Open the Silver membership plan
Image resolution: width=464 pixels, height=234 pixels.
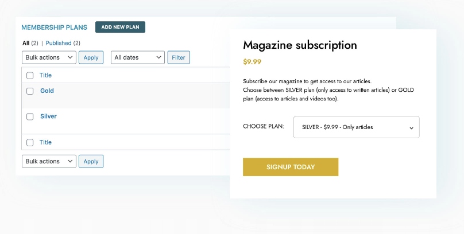point(48,116)
